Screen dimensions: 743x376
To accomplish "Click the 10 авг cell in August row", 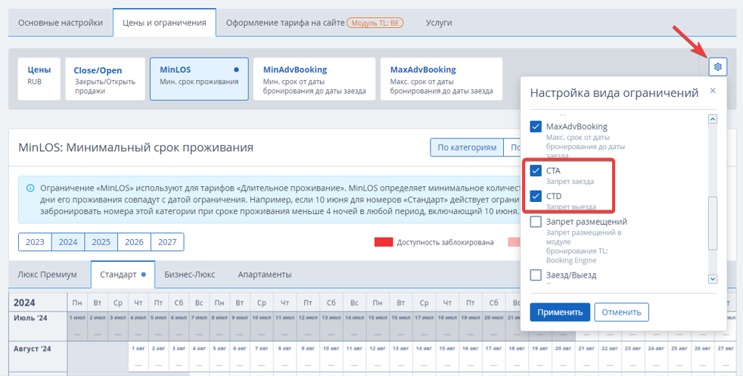I will (331, 356).
